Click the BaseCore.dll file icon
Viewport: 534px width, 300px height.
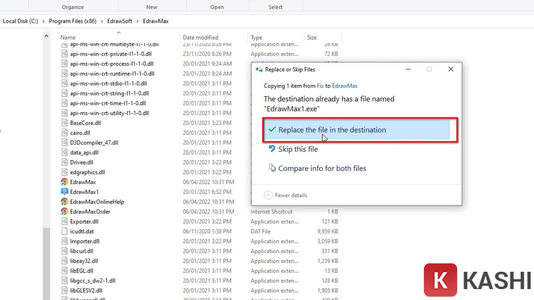pyautogui.click(x=64, y=123)
